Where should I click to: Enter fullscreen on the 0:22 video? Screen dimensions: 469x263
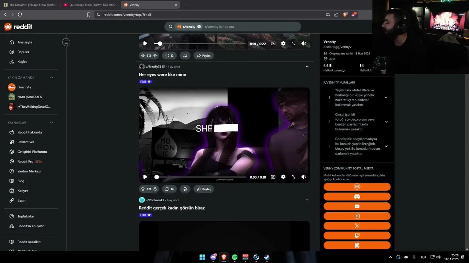pos(293,43)
